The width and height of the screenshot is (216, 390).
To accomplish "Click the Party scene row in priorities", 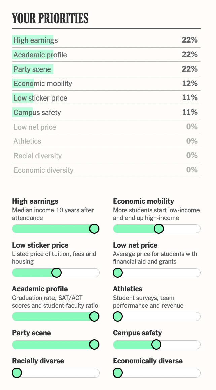I will 106,69.
